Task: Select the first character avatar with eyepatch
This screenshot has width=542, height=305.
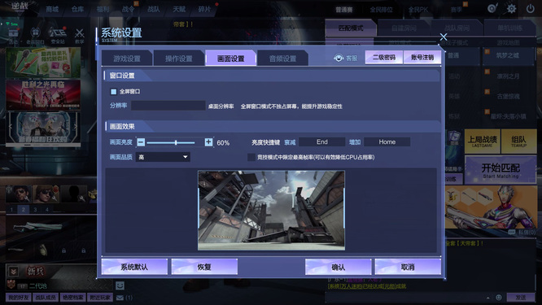Action: (19, 194)
